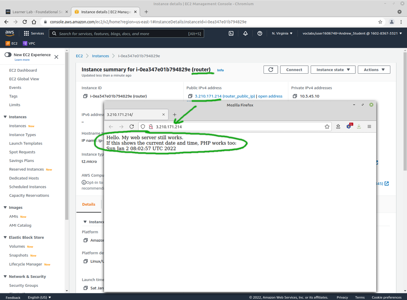Click the Connect button
407x300 pixels.
(x=294, y=70)
